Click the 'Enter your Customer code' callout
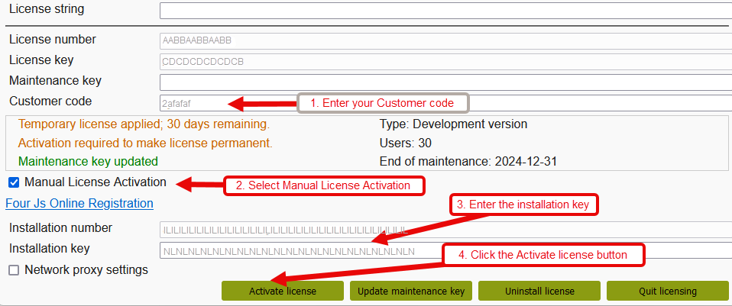This screenshot has height=306, width=732. pyautogui.click(x=382, y=103)
